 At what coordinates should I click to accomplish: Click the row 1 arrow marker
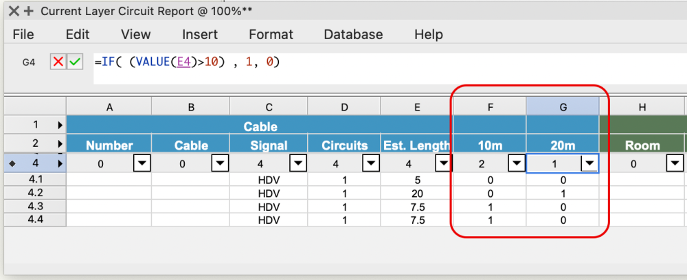coord(60,126)
